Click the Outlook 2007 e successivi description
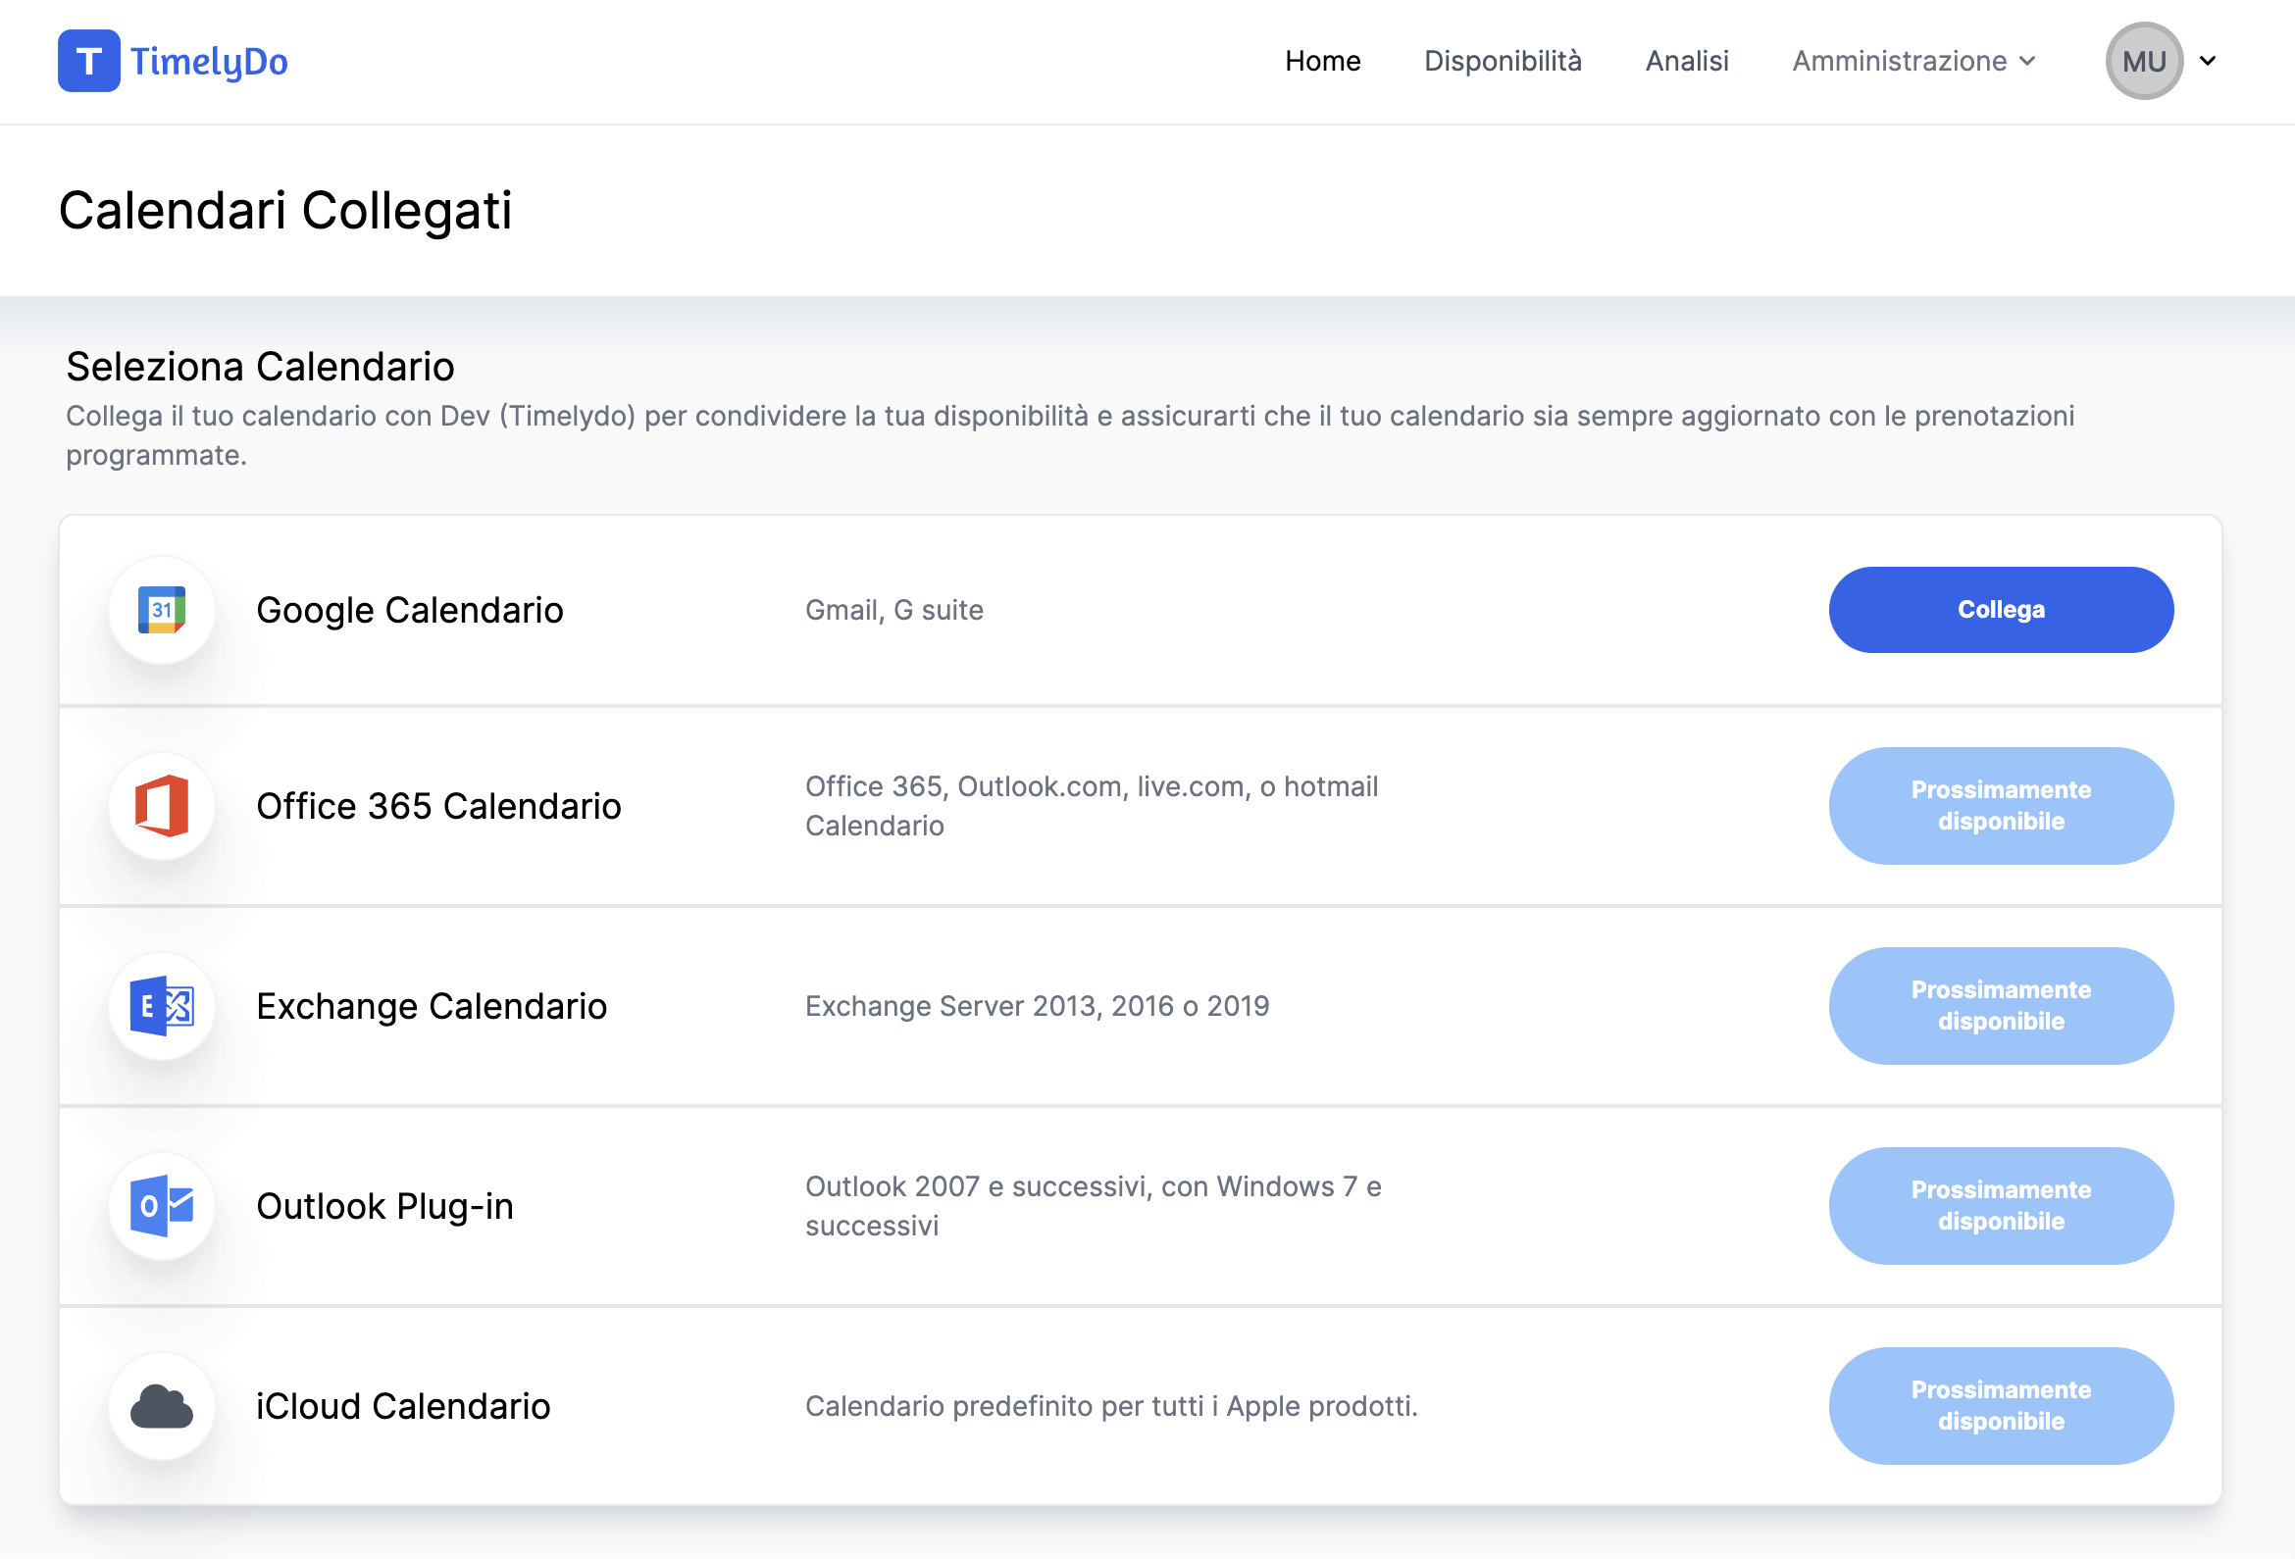This screenshot has height=1559, width=2295. (x=1094, y=1206)
